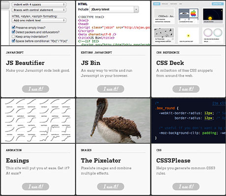Click the '.box_round' selector in CSS3Please code
This screenshot has height=196, width=226.
point(165,108)
